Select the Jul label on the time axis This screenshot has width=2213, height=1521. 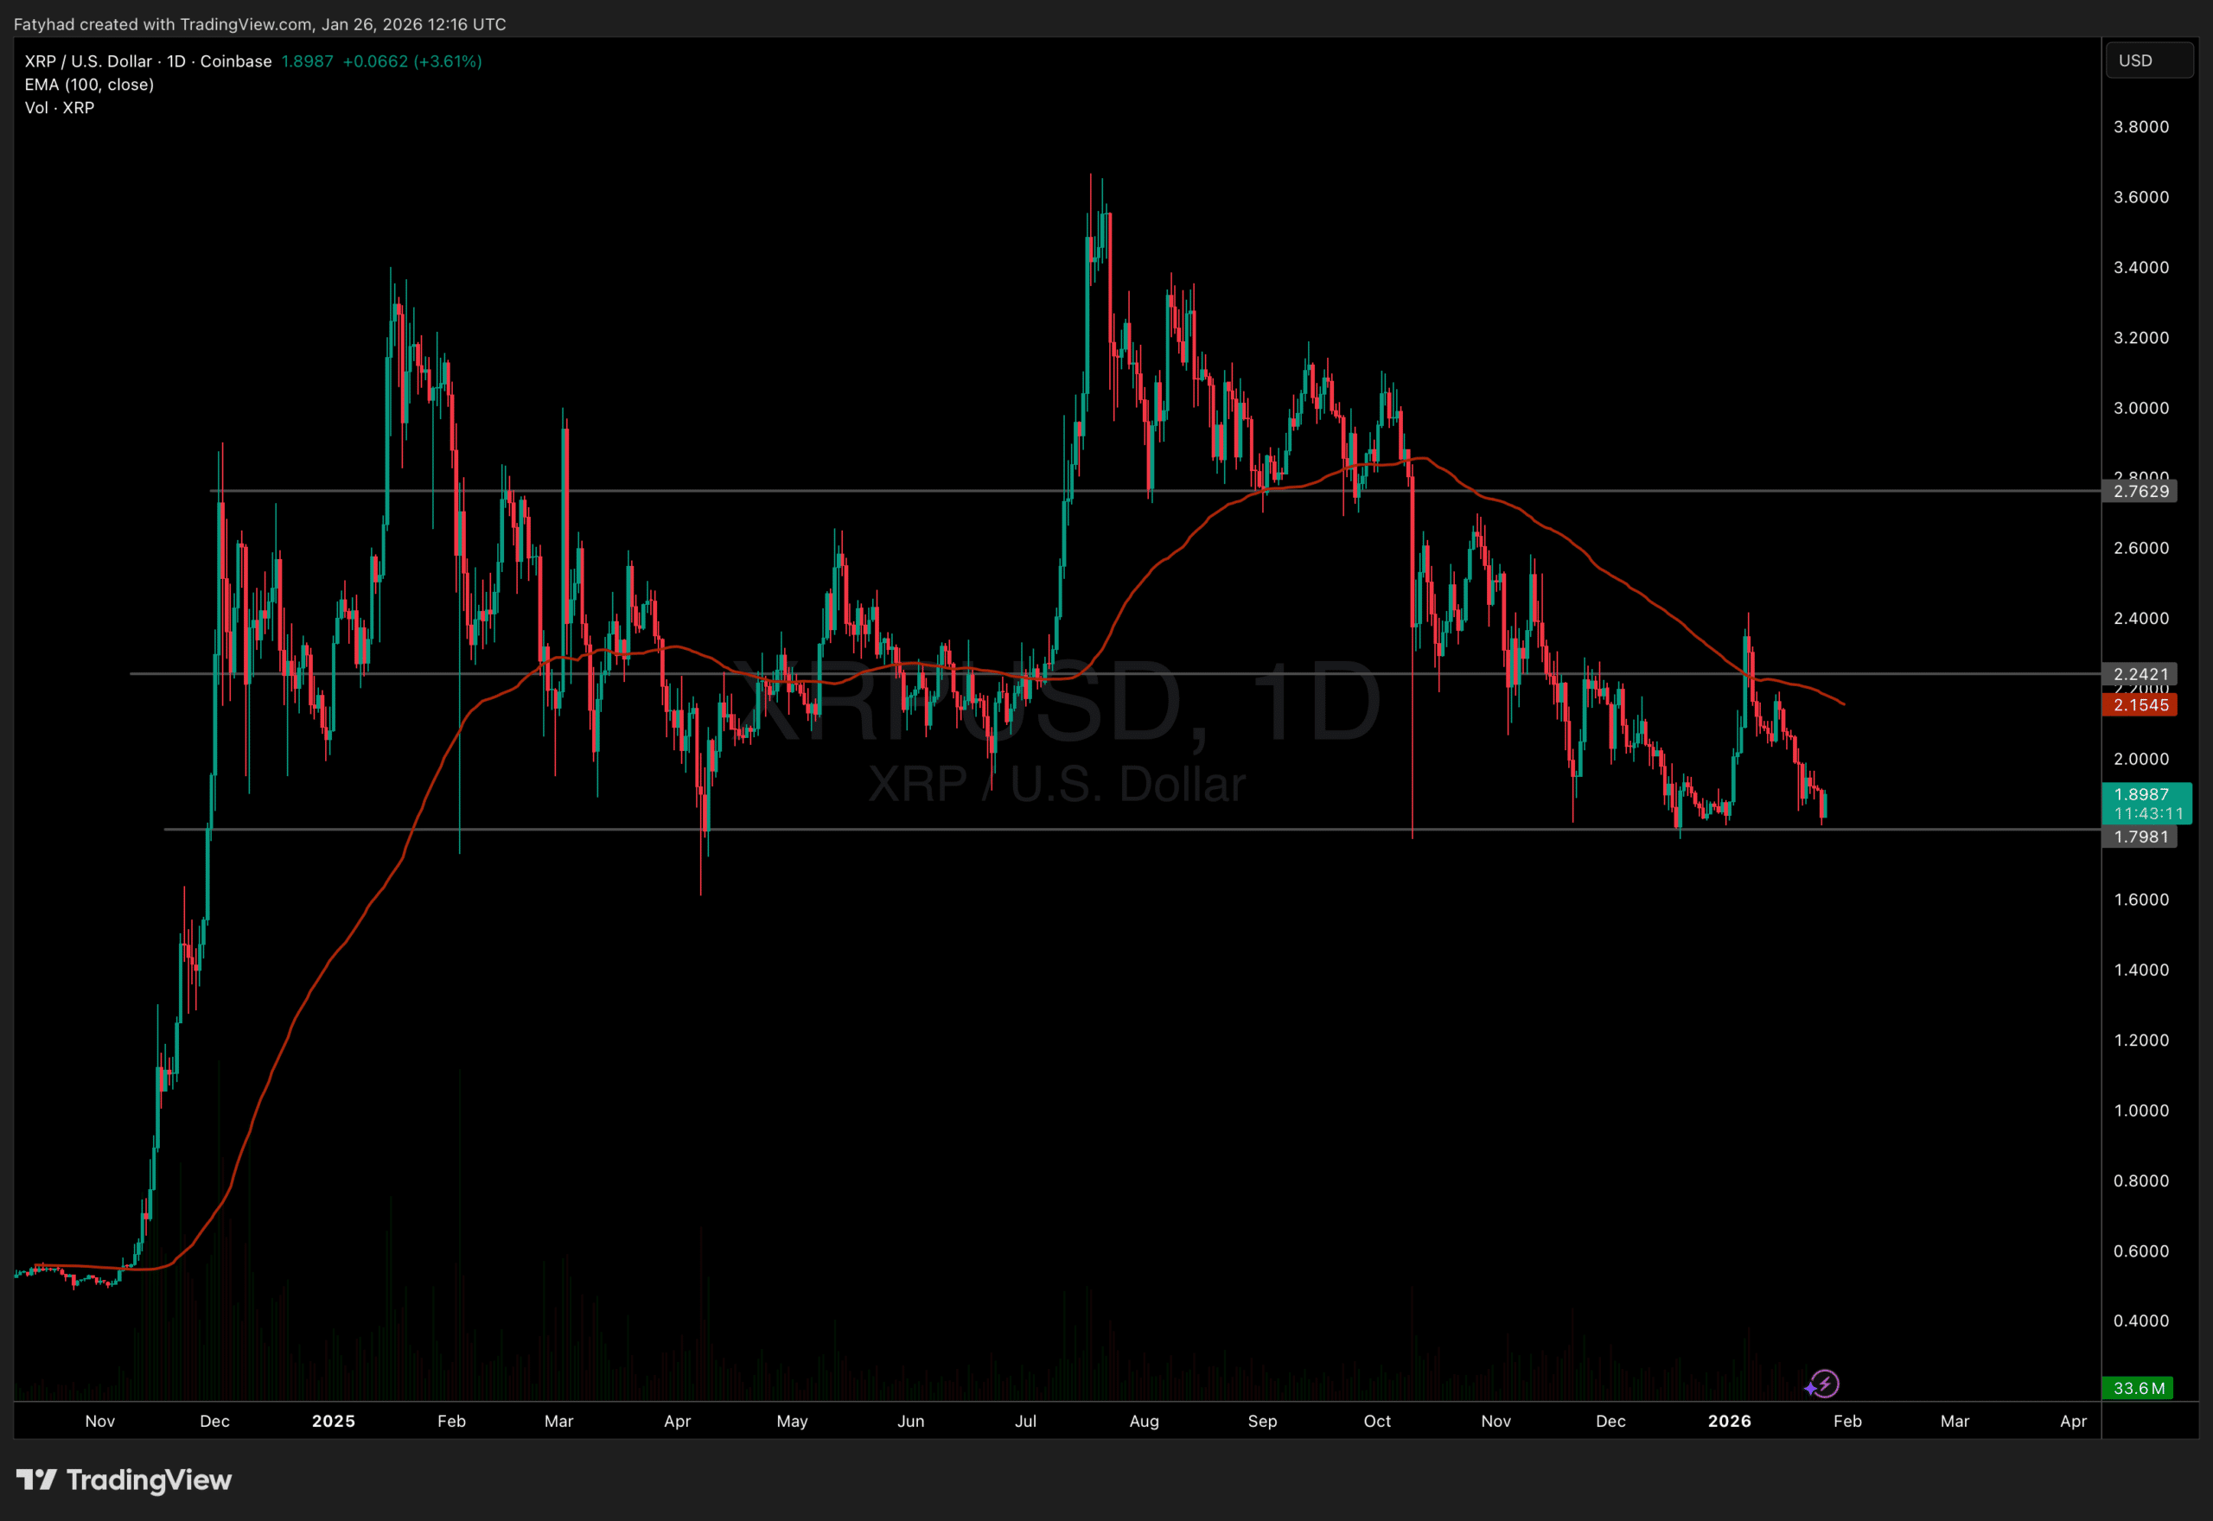click(1025, 1421)
